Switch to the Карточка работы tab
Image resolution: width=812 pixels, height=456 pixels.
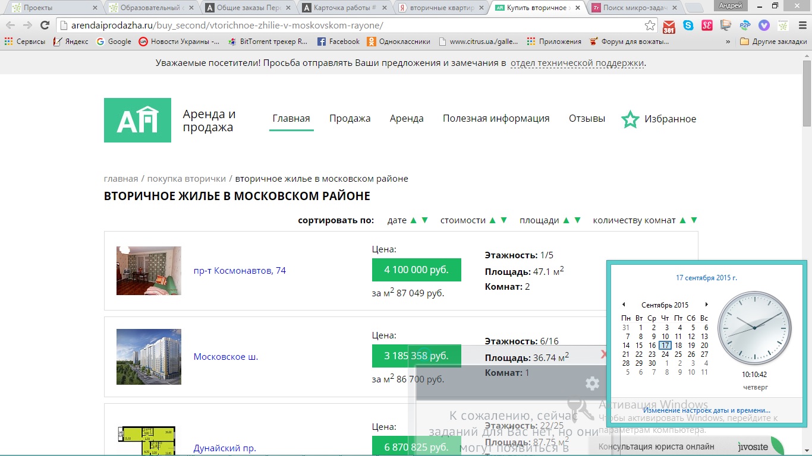point(345,8)
